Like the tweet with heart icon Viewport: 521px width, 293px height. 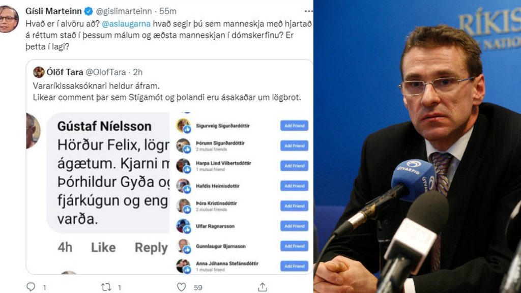tap(182, 287)
